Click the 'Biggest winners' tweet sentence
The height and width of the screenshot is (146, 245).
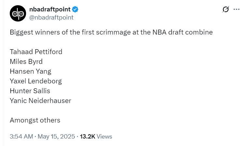pyautogui.click(x=111, y=32)
